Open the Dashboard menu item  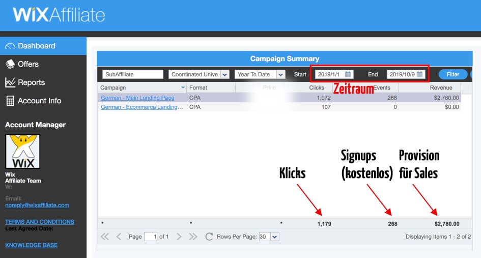[x=43, y=46]
